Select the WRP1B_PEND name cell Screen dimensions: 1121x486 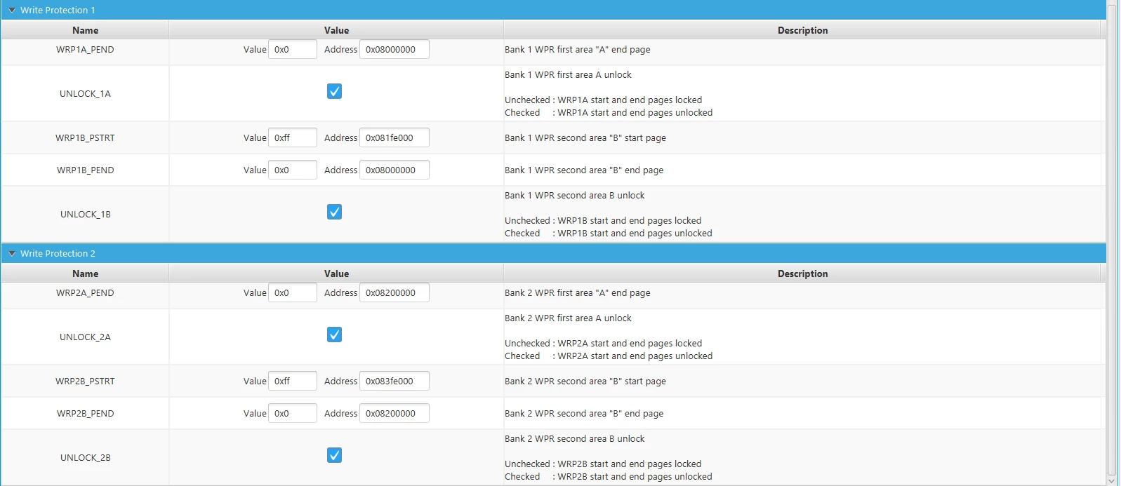85,170
